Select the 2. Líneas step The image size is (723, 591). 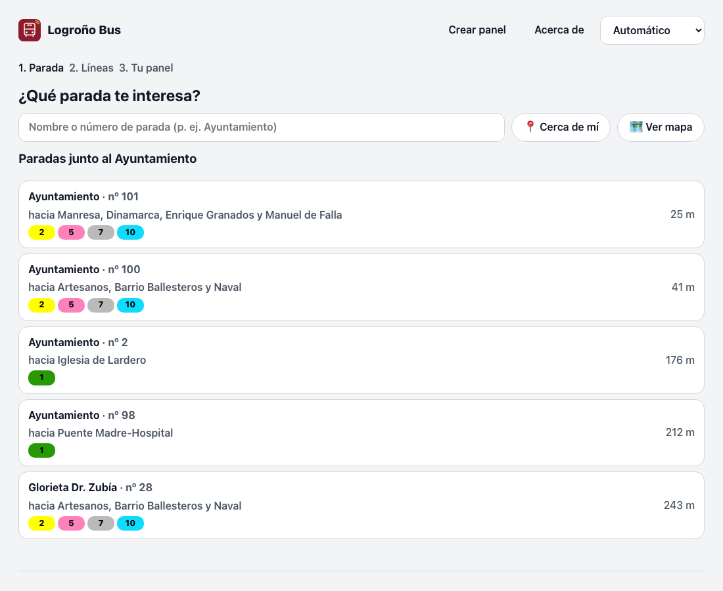91,68
